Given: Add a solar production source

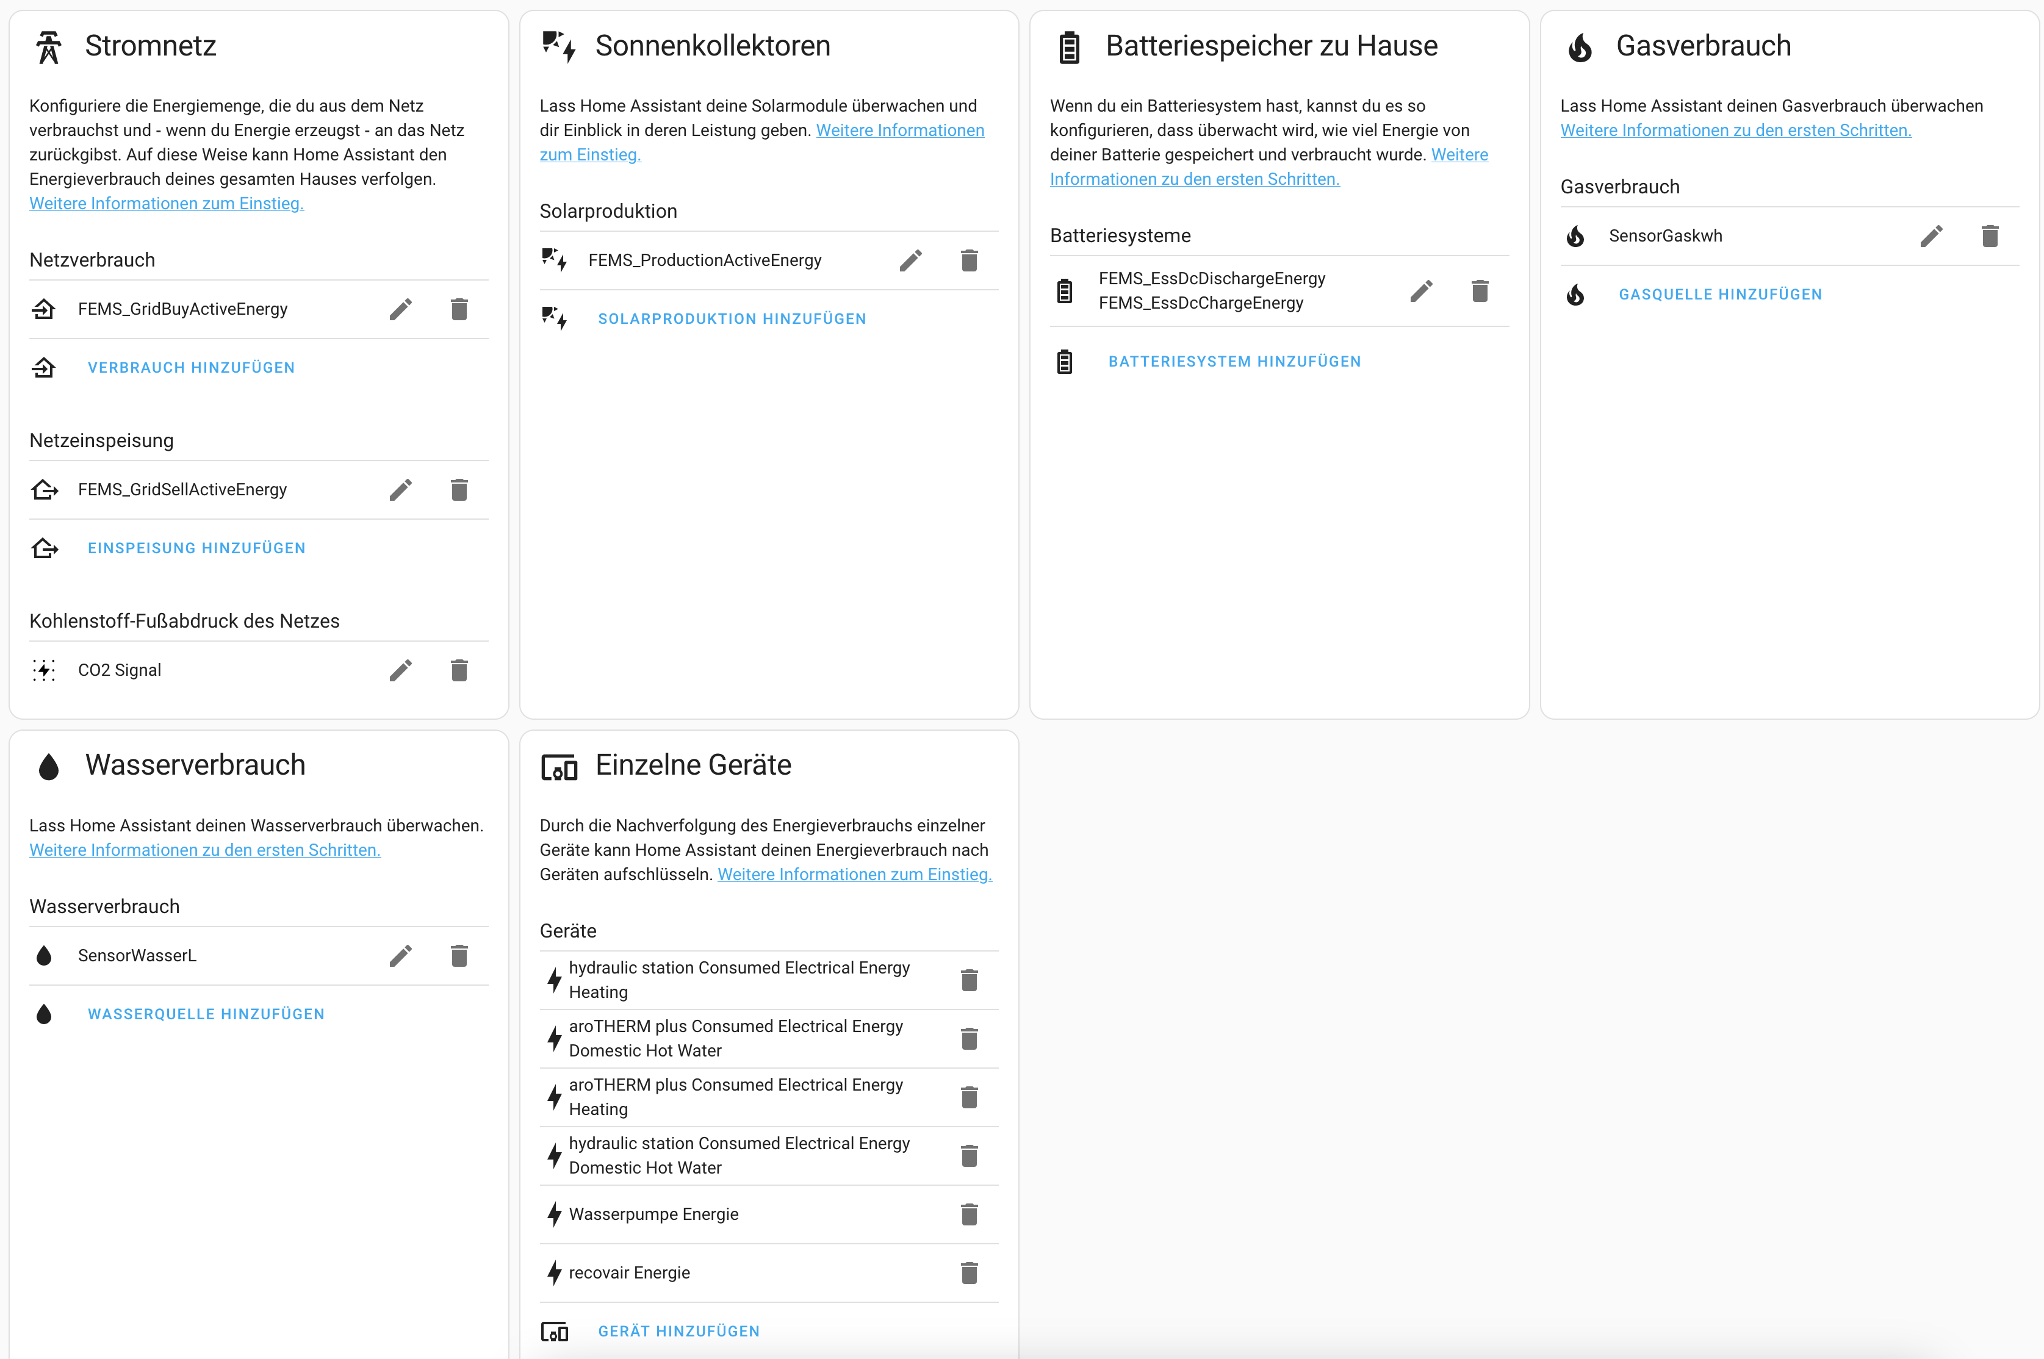Looking at the screenshot, I should (732, 319).
